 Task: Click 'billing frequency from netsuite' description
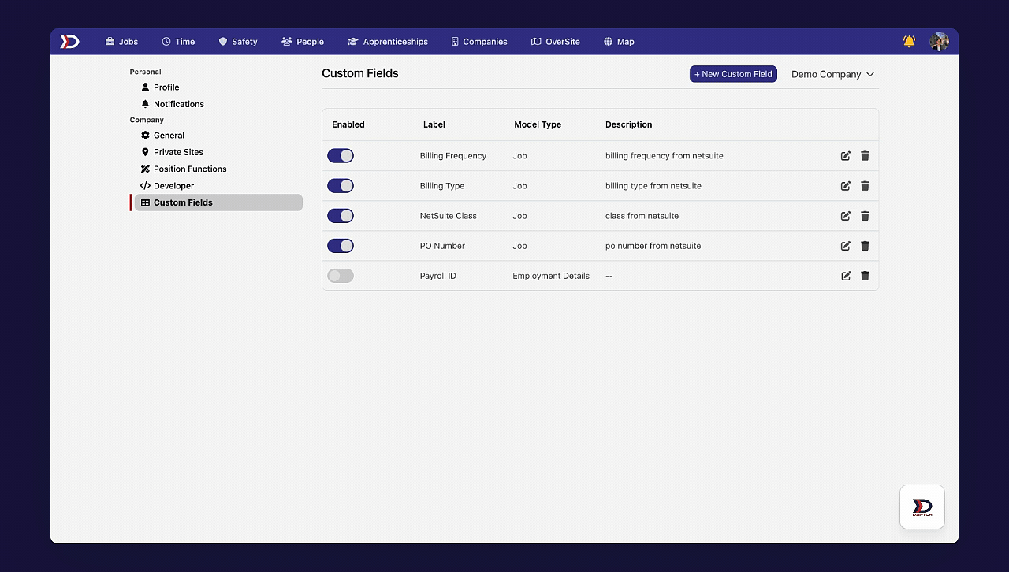coord(665,156)
